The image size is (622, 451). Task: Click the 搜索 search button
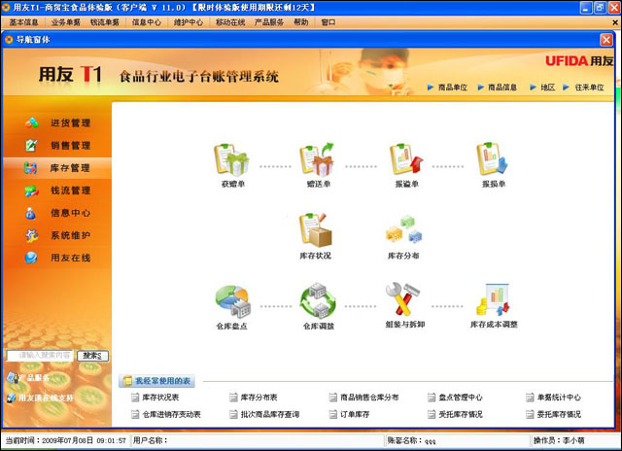point(92,356)
